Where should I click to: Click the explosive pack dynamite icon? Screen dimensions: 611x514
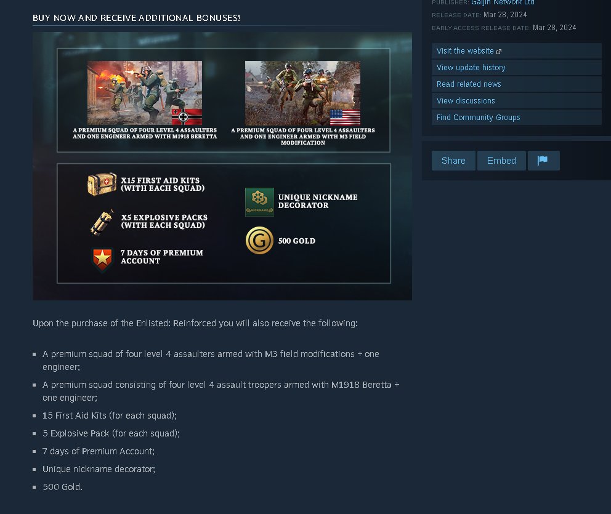[102, 222]
